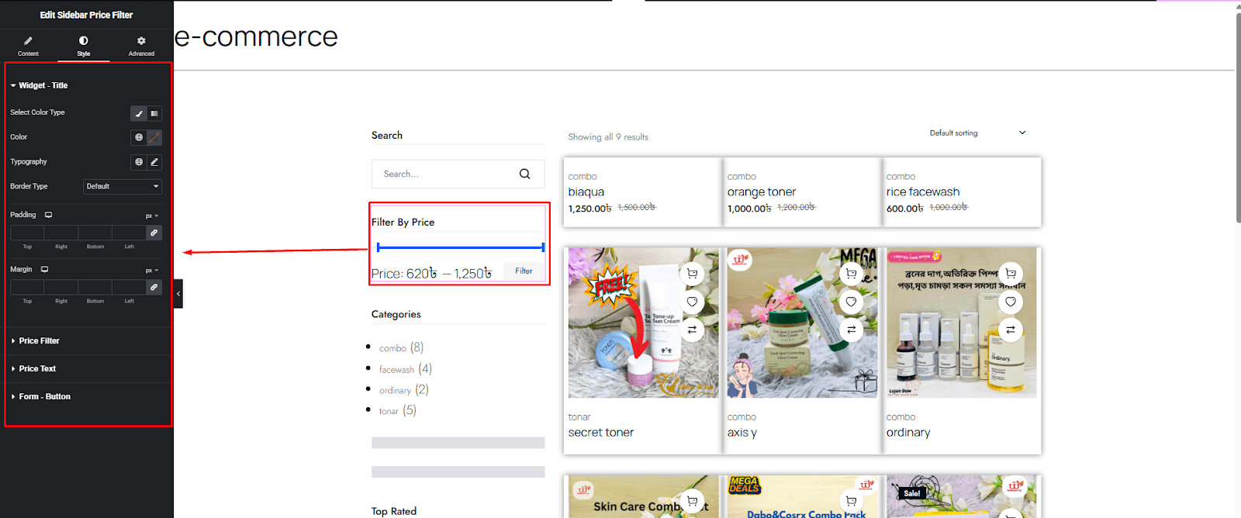Open Border Type dropdown
This screenshot has width=1241, height=518.
pyautogui.click(x=123, y=187)
